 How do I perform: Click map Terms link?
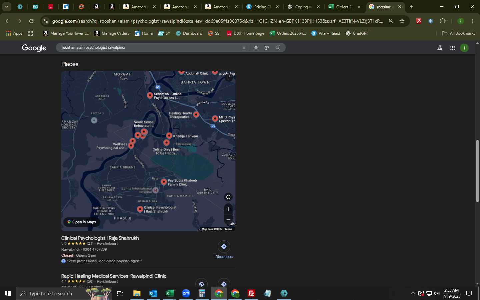click(228, 229)
